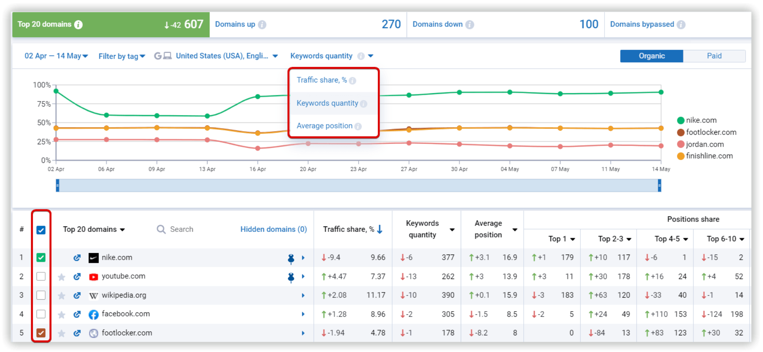This screenshot has width=763, height=352.
Task: Open footlocker.com external link icon
Action: 77,333
